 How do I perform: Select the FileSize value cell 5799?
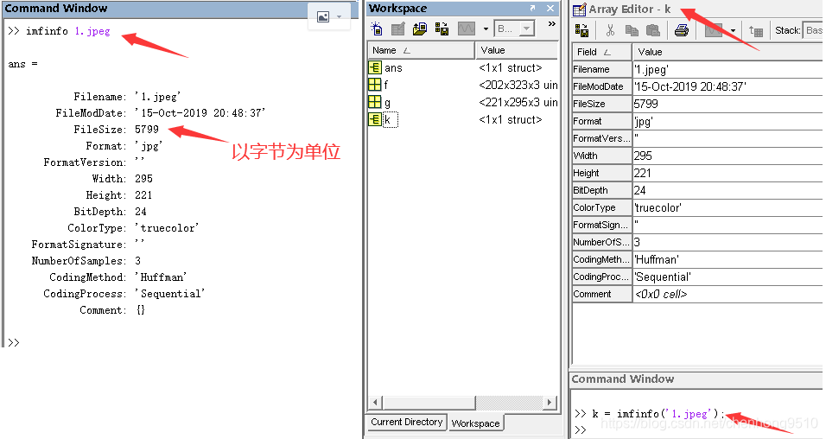(728, 104)
